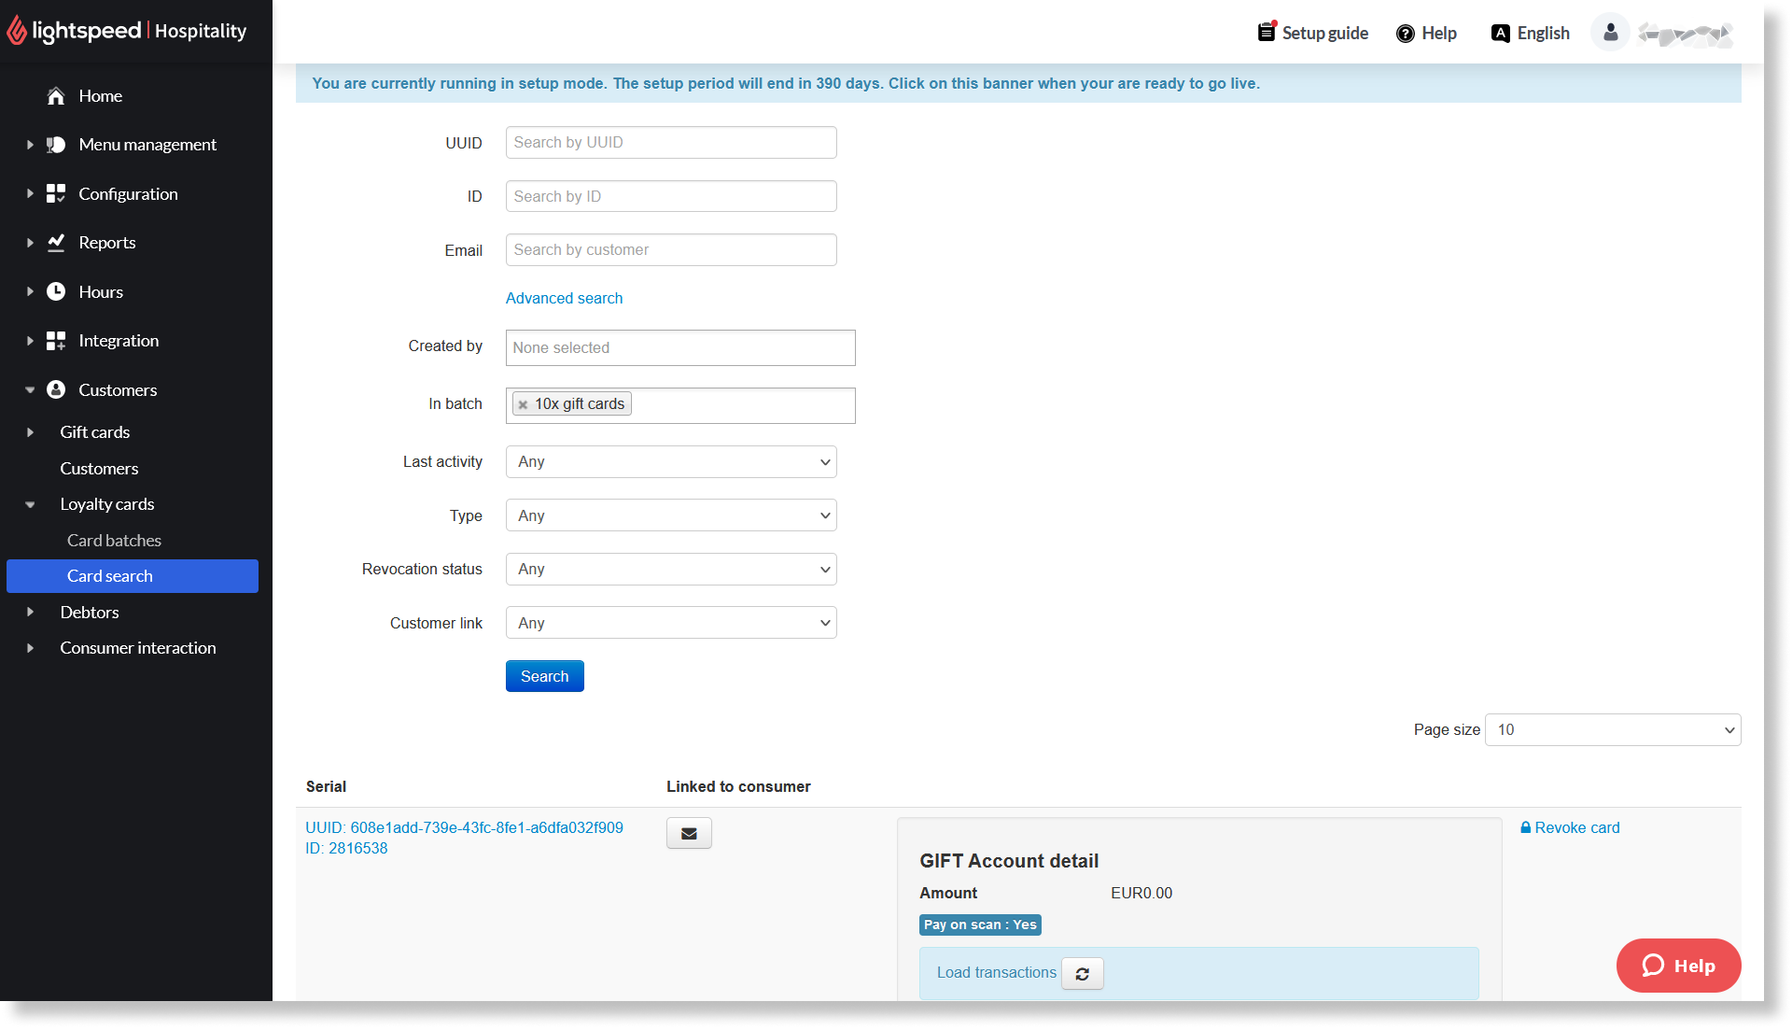The width and height of the screenshot is (1792, 1030).
Task: Click the English language icon
Action: [x=1501, y=34]
